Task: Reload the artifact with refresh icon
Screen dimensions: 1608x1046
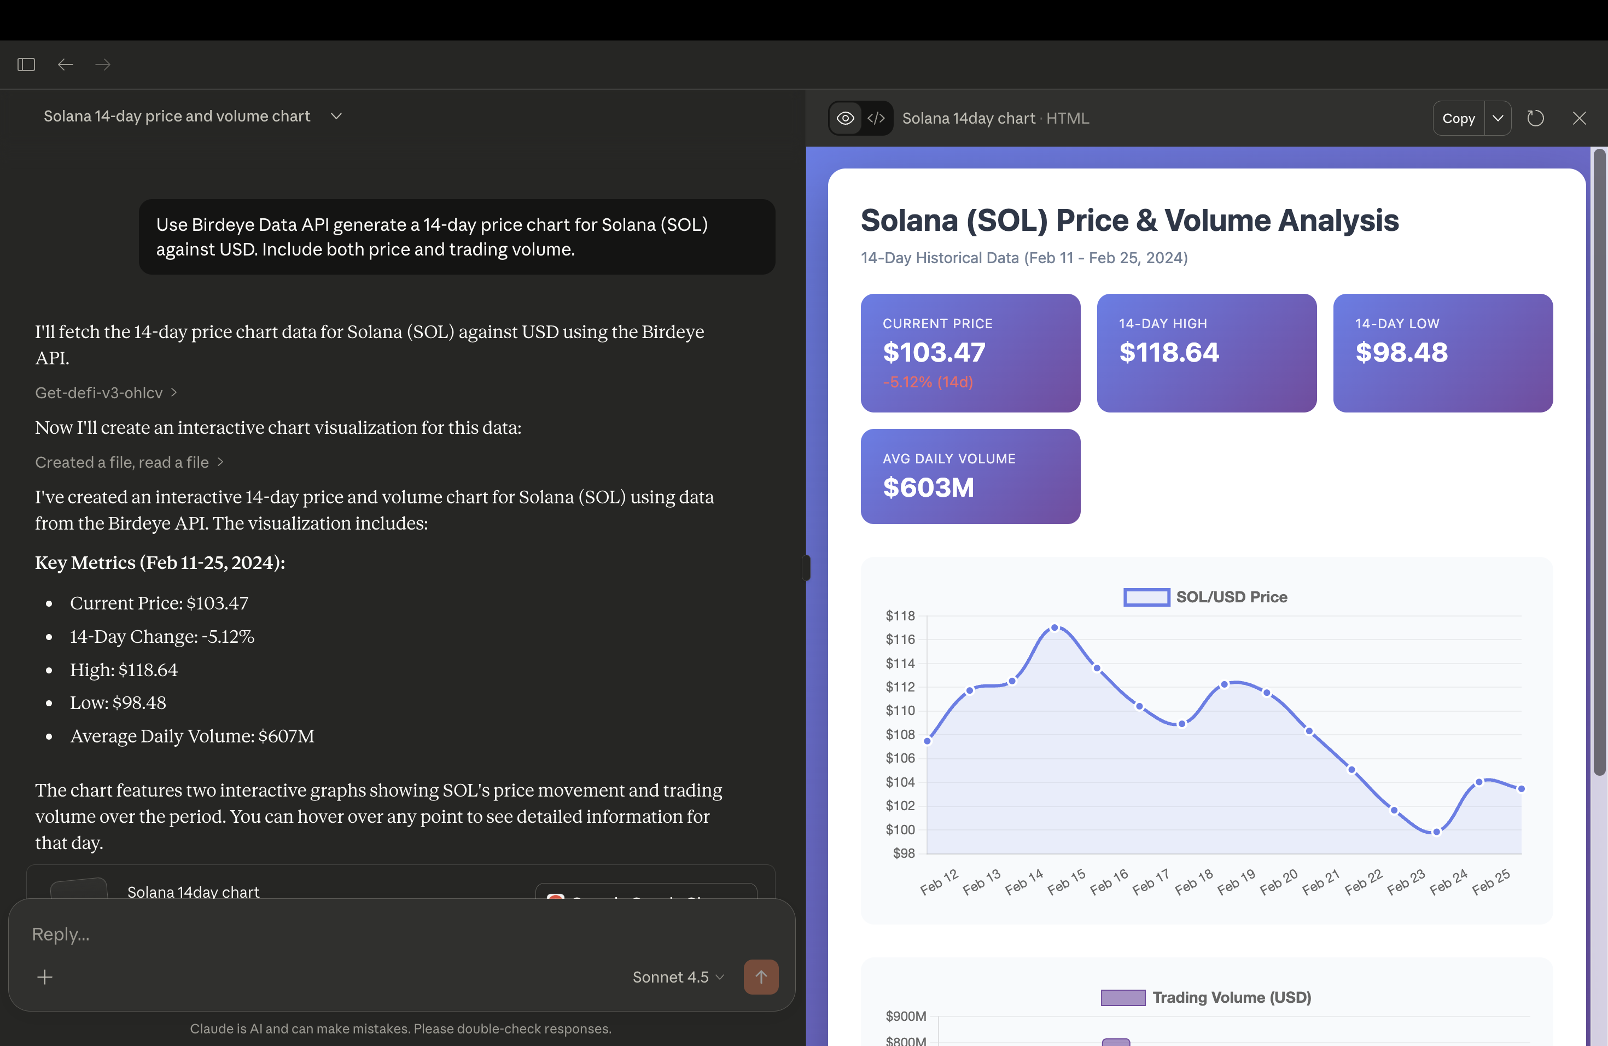Action: coord(1535,118)
